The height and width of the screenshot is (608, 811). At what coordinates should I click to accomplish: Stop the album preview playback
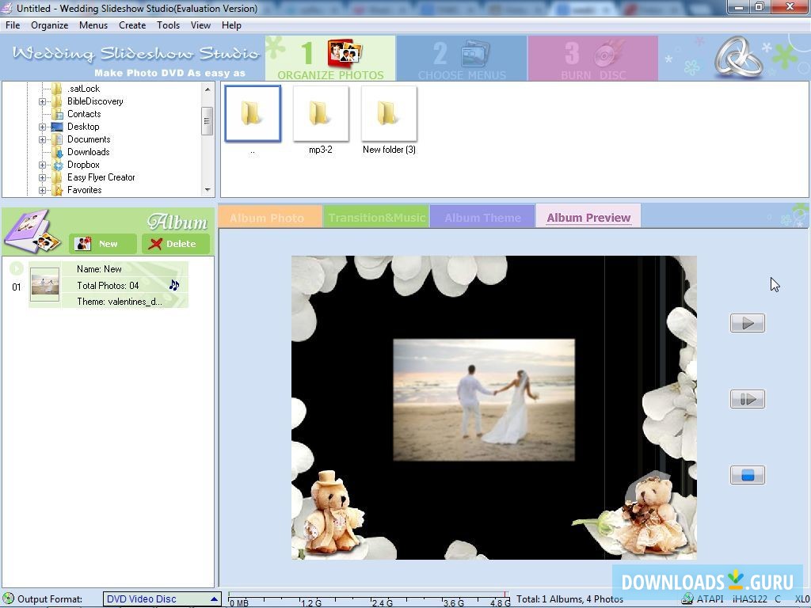(747, 474)
